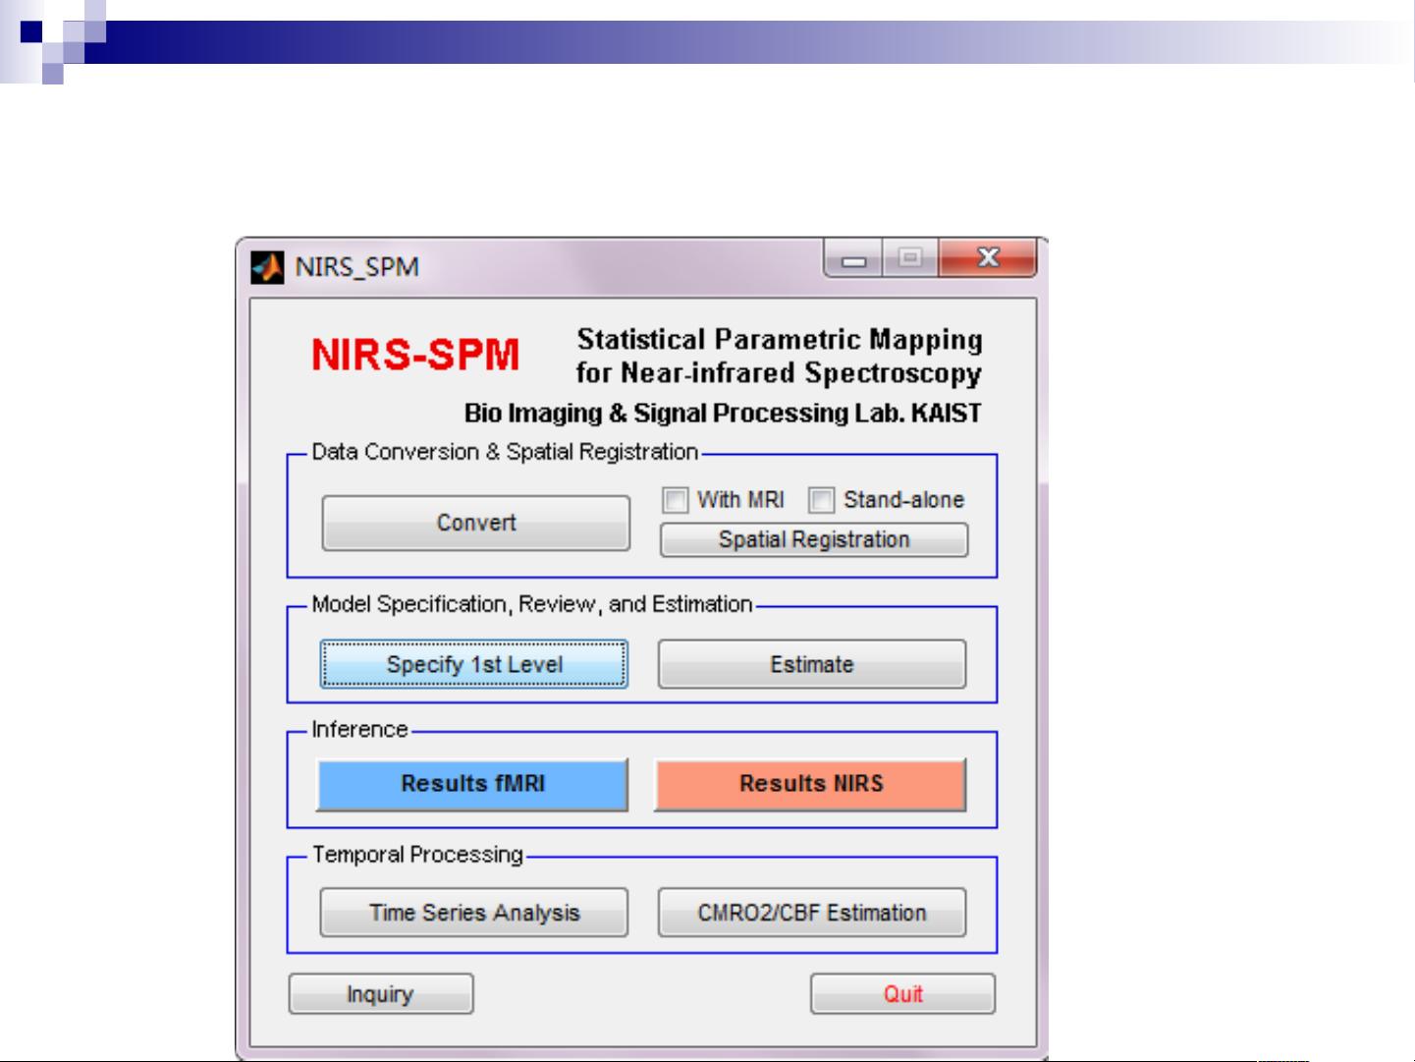Click the Inquiry button
The height and width of the screenshot is (1062, 1415).
tap(381, 993)
